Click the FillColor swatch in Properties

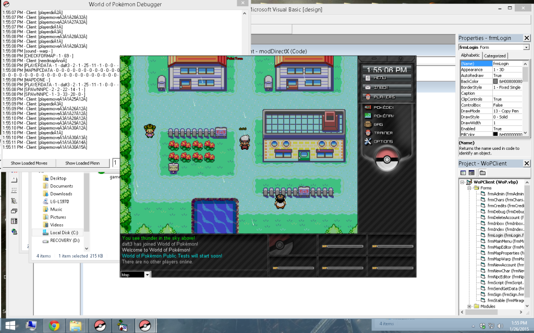[x=495, y=134]
